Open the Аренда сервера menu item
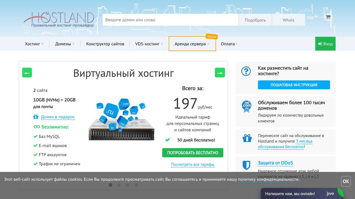The height and width of the screenshot is (199, 355). pyautogui.click(x=190, y=44)
